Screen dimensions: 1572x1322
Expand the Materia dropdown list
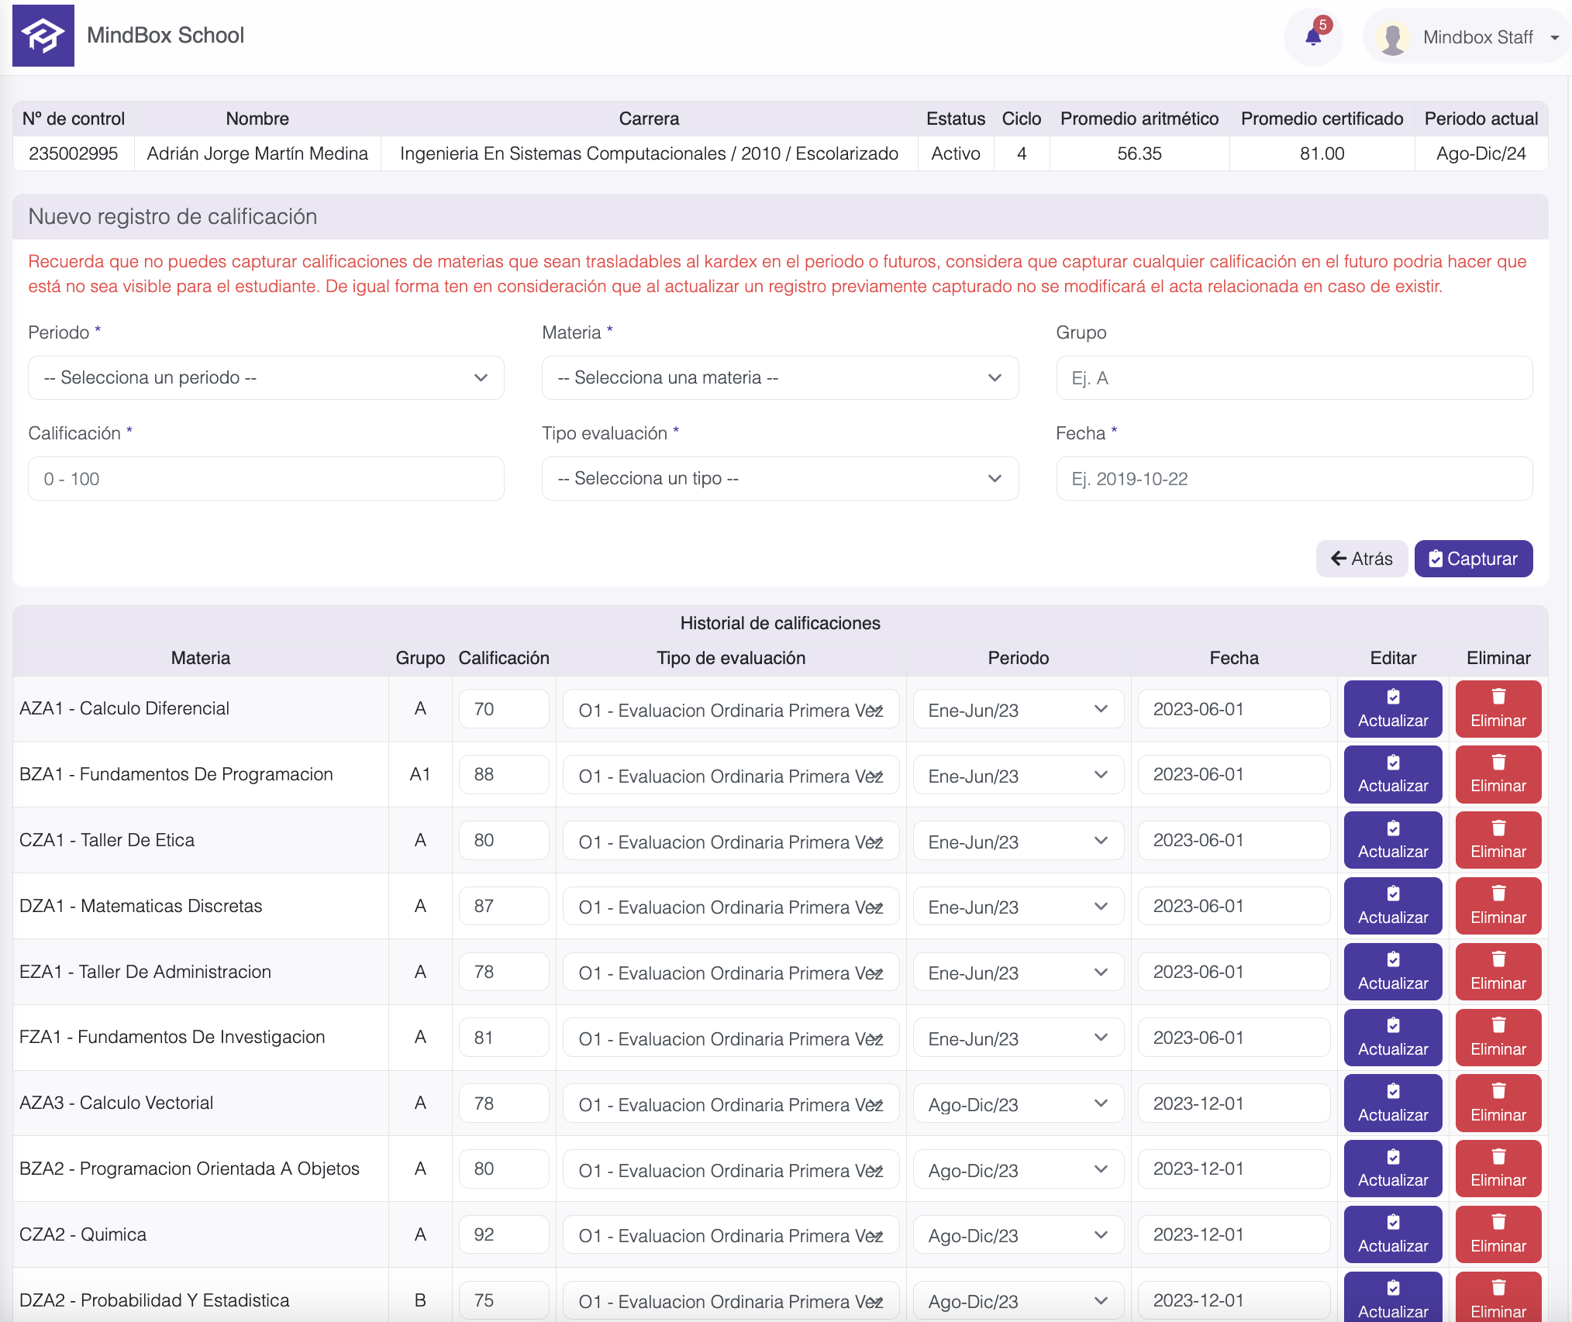(x=779, y=378)
